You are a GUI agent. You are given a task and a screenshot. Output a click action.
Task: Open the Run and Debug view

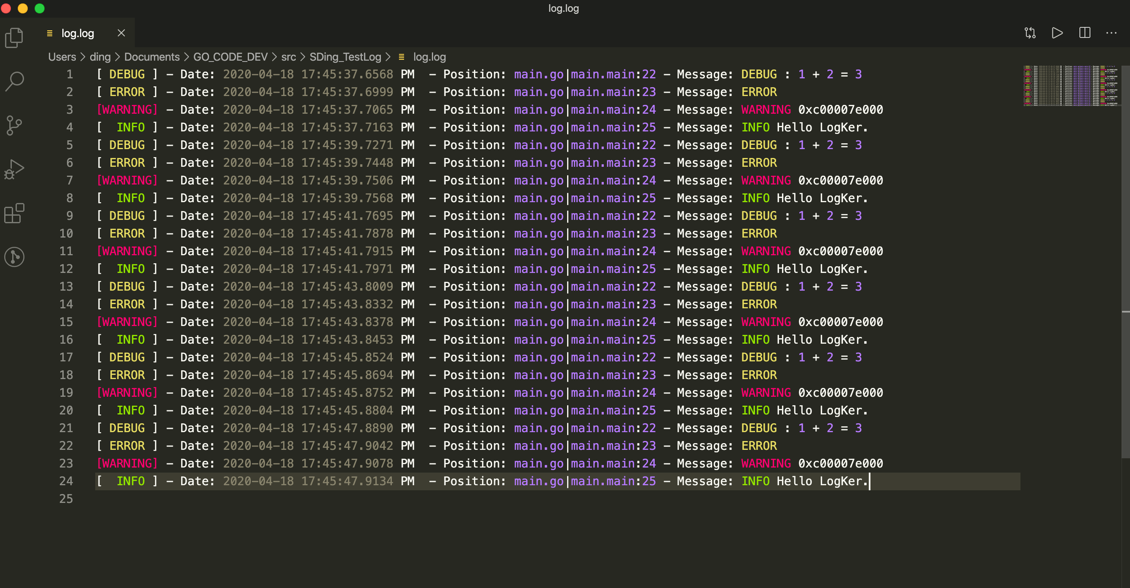(x=14, y=169)
